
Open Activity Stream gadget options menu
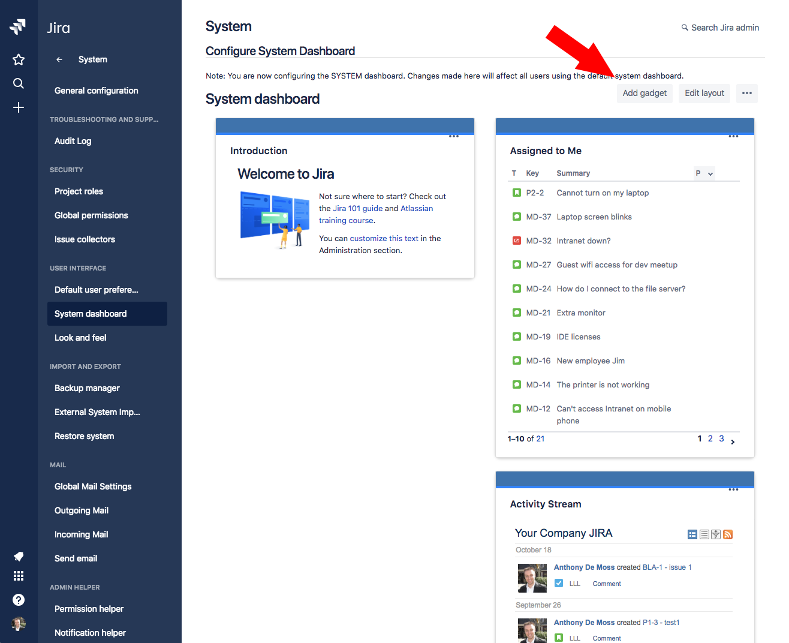point(734,489)
